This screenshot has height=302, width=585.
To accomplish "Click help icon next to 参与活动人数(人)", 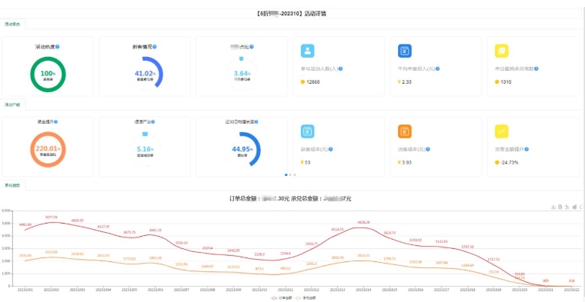I will click(341, 69).
